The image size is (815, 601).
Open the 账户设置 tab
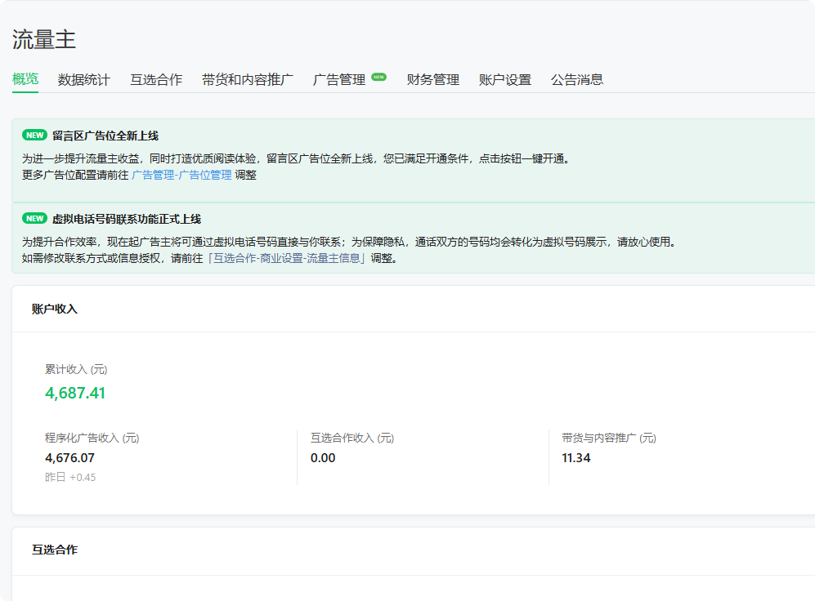coord(505,80)
